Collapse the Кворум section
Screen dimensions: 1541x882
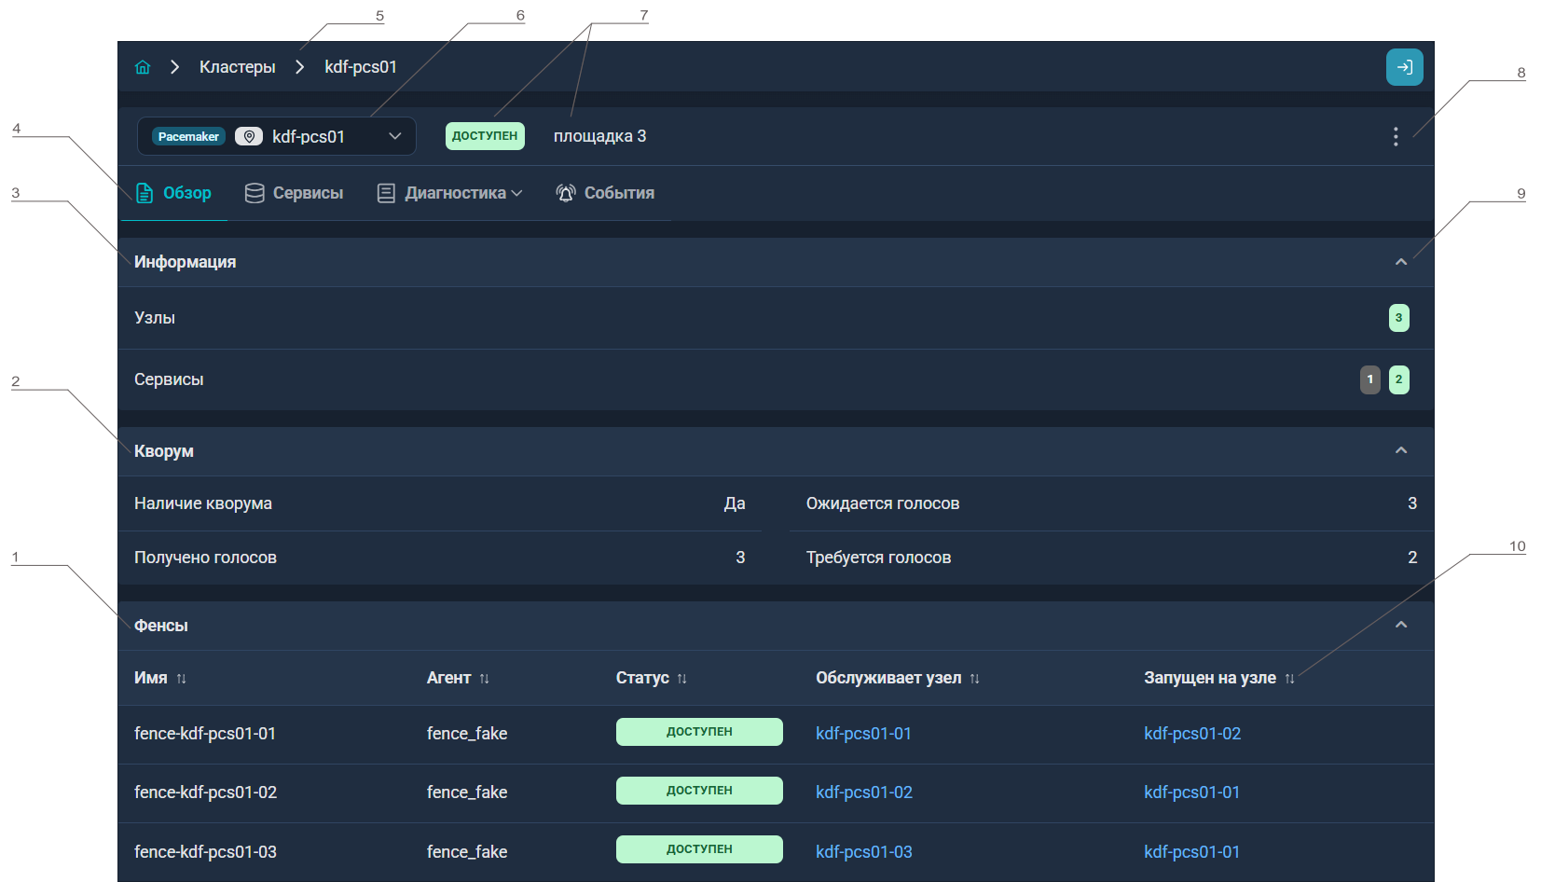coord(1400,450)
